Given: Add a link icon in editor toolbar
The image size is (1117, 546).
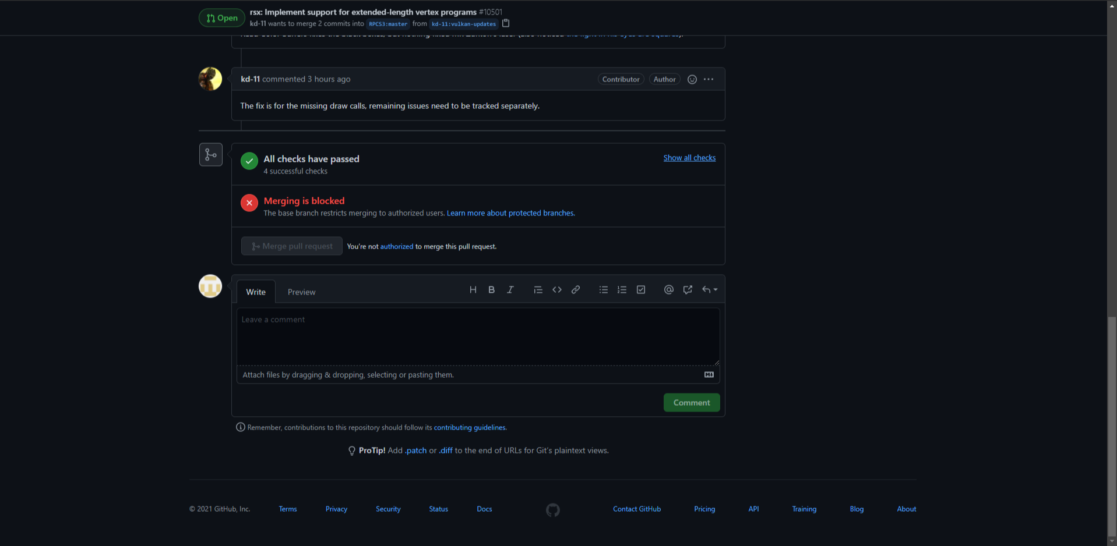Looking at the screenshot, I should tap(576, 290).
